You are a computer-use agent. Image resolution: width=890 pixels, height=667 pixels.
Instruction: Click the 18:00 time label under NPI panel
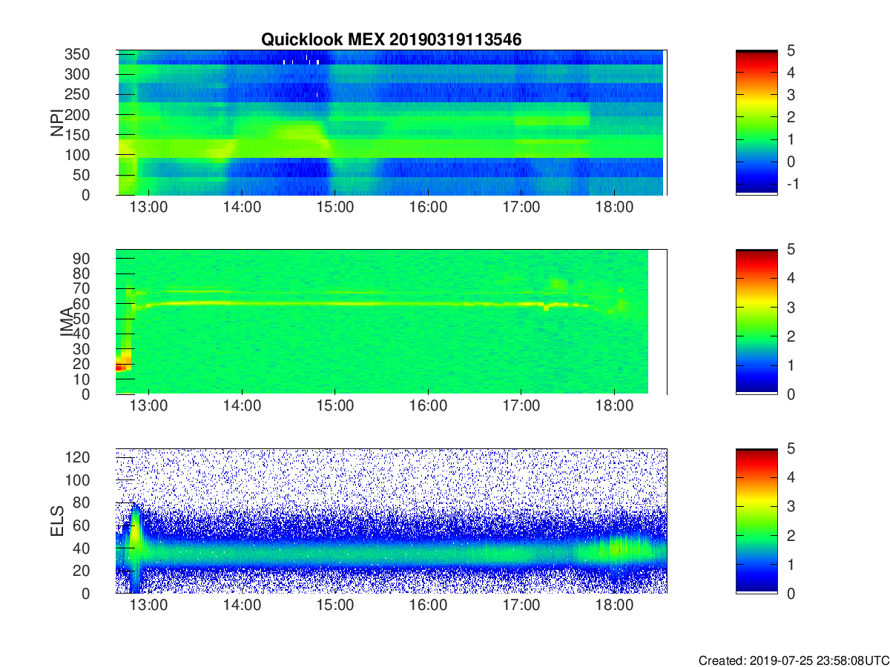pos(614,208)
